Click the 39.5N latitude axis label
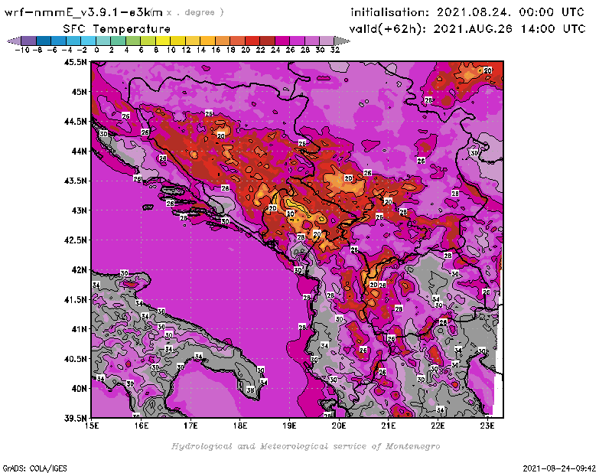Viewport: 612px width, 473px height. pos(75,419)
